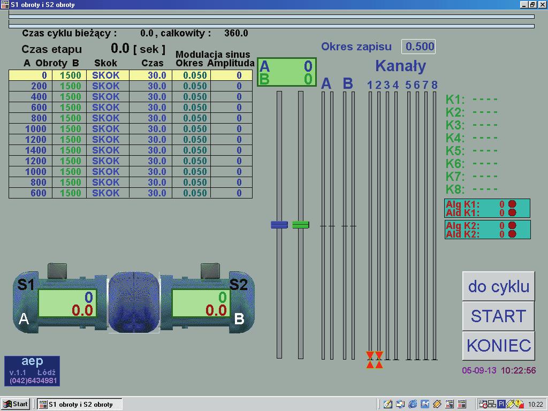The height and width of the screenshot is (411, 548).
Task: Click the 'Kanały' heading
Action: (x=400, y=66)
